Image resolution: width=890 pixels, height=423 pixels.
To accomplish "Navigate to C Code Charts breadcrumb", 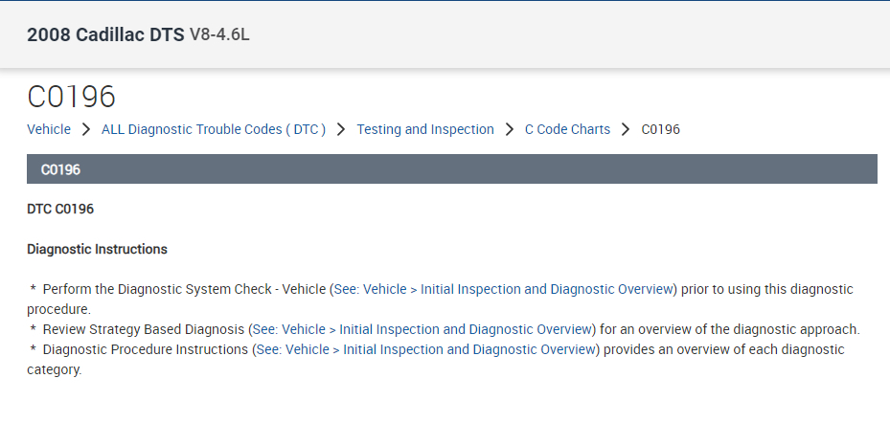I will tap(567, 129).
